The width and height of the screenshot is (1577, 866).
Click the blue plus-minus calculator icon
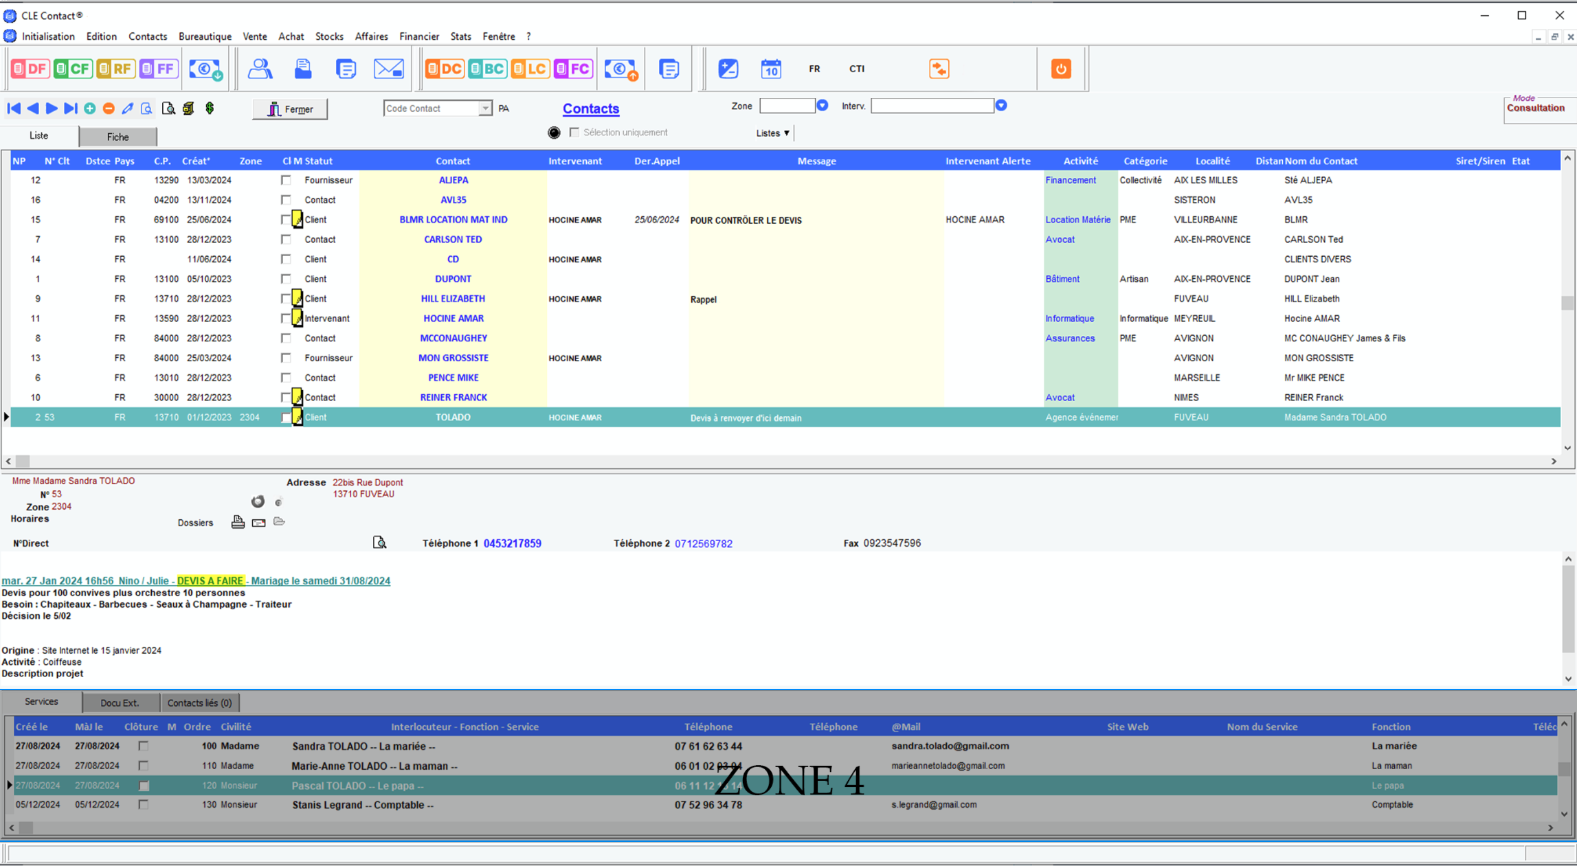click(x=728, y=69)
